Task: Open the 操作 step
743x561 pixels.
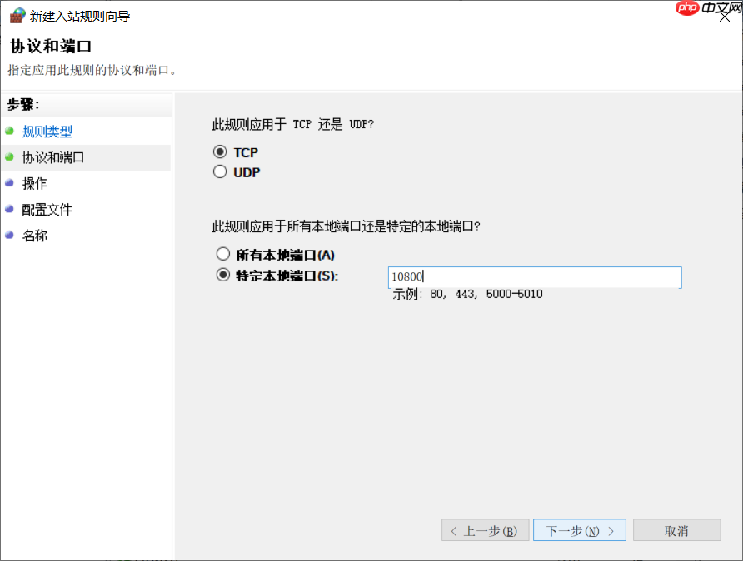Action: click(33, 183)
